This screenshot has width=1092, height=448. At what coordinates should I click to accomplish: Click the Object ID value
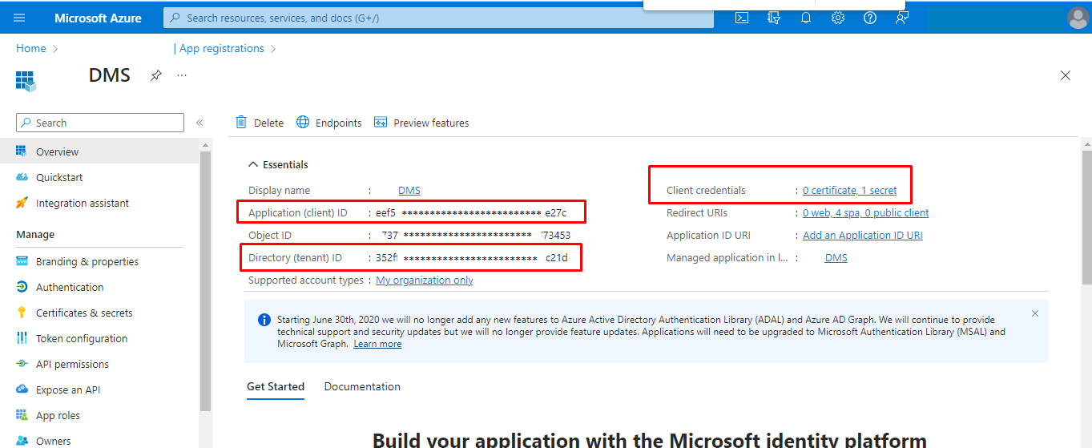tap(476, 235)
